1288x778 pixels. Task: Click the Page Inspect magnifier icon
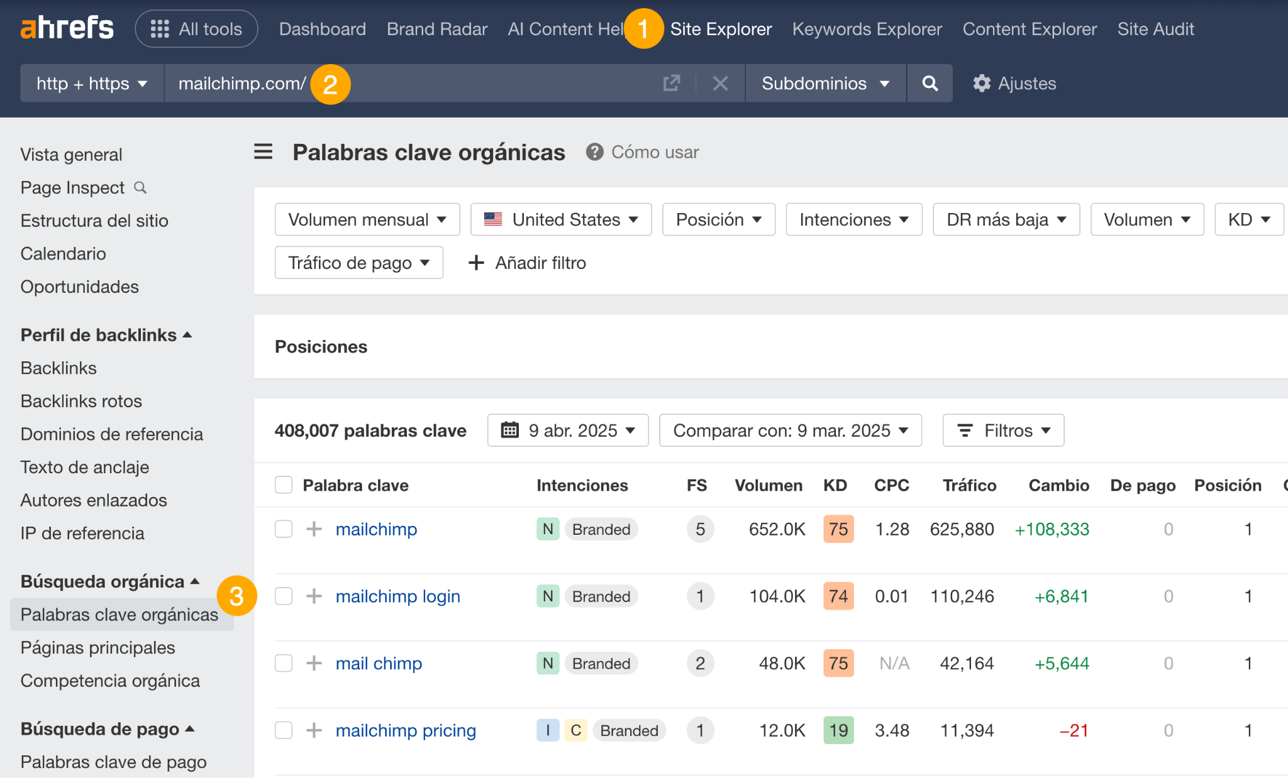coord(141,187)
